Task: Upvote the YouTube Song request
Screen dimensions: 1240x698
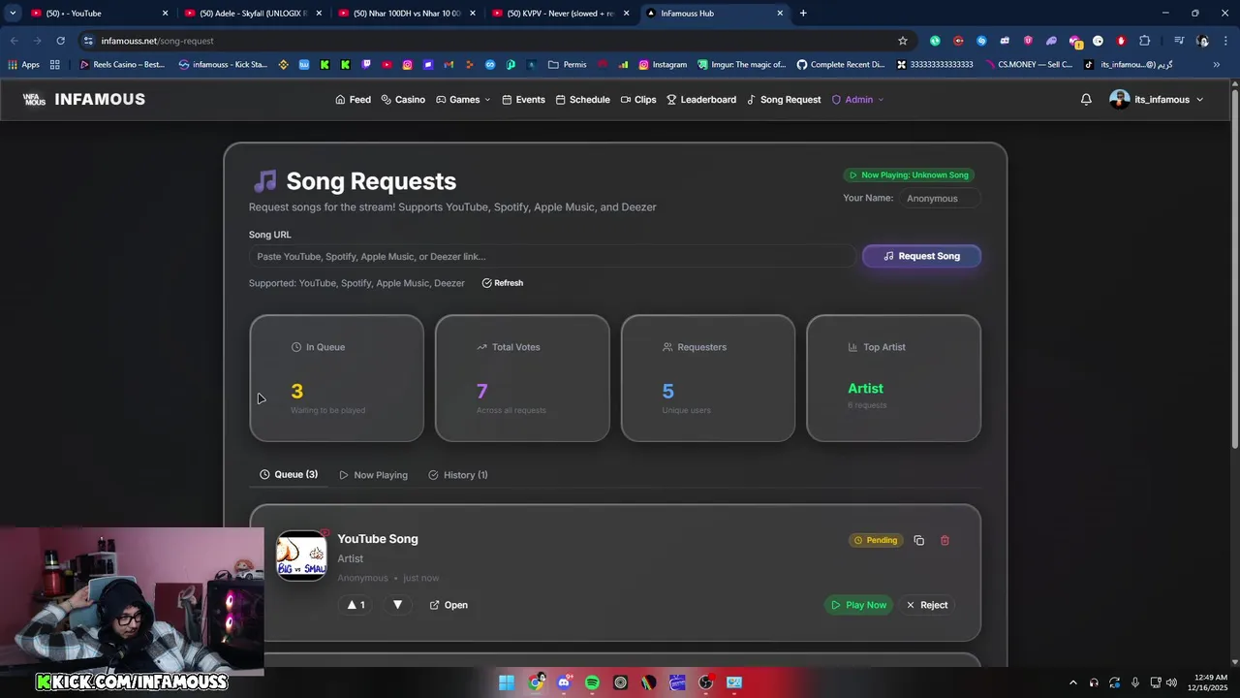Action: pyautogui.click(x=356, y=605)
